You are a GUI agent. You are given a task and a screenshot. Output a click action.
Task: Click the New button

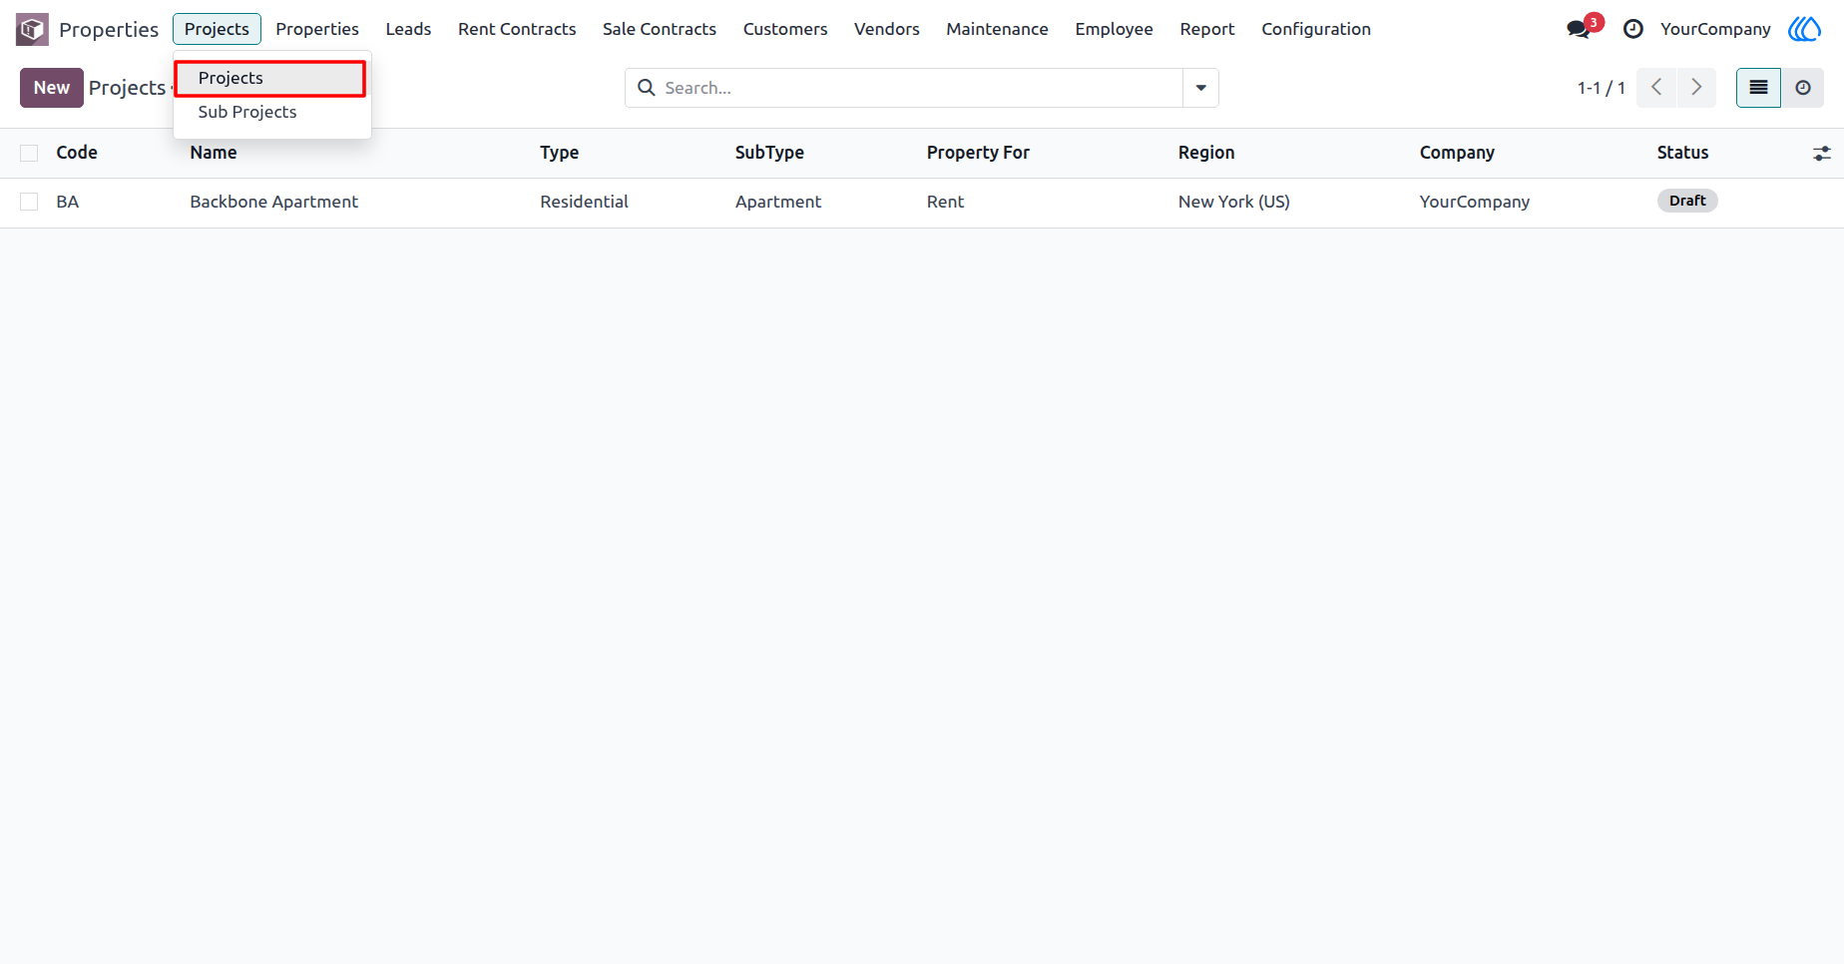(x=52, y=88)
